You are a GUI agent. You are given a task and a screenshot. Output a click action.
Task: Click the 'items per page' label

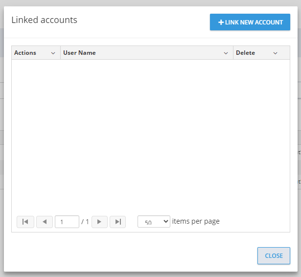tap(196, 221)
